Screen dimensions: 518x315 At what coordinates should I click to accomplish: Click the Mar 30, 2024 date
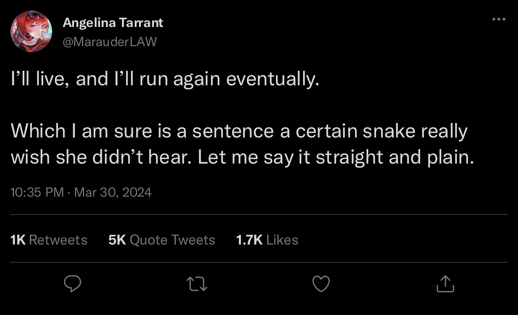coord(113,192)
